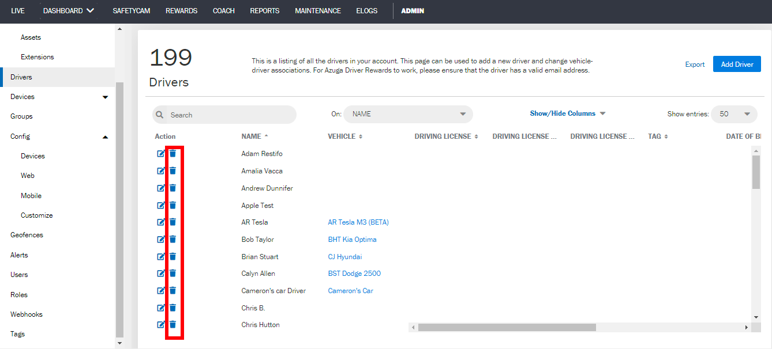Delete driver Apple Test
The width and height of the screenshot is (772, 349).
173,206
